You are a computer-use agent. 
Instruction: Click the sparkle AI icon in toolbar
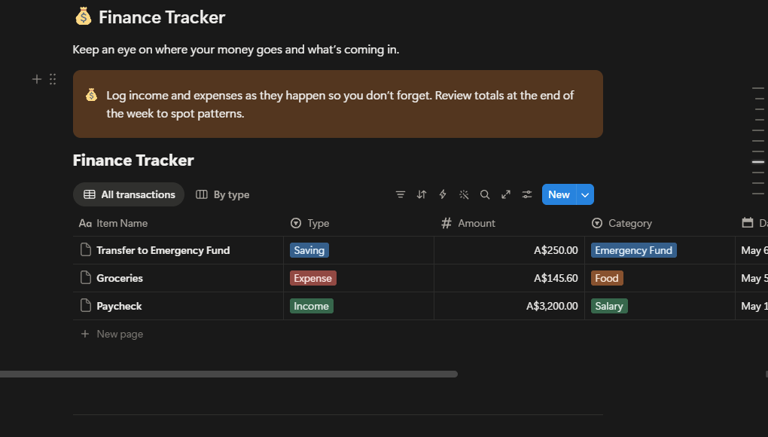click(x=464, y=194)
